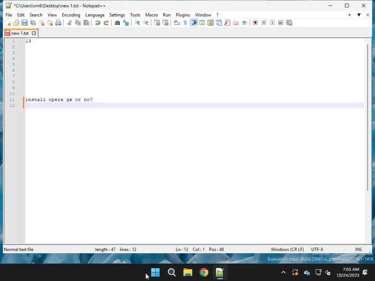This screenshot has height=281, width=375.
Task: Click the Zoom Out toolbar icon
Action: pyautogui.click(x=146, y=23)
